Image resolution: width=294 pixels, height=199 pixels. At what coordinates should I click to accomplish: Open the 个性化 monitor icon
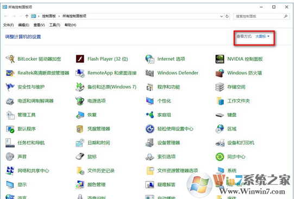point(150,101)
